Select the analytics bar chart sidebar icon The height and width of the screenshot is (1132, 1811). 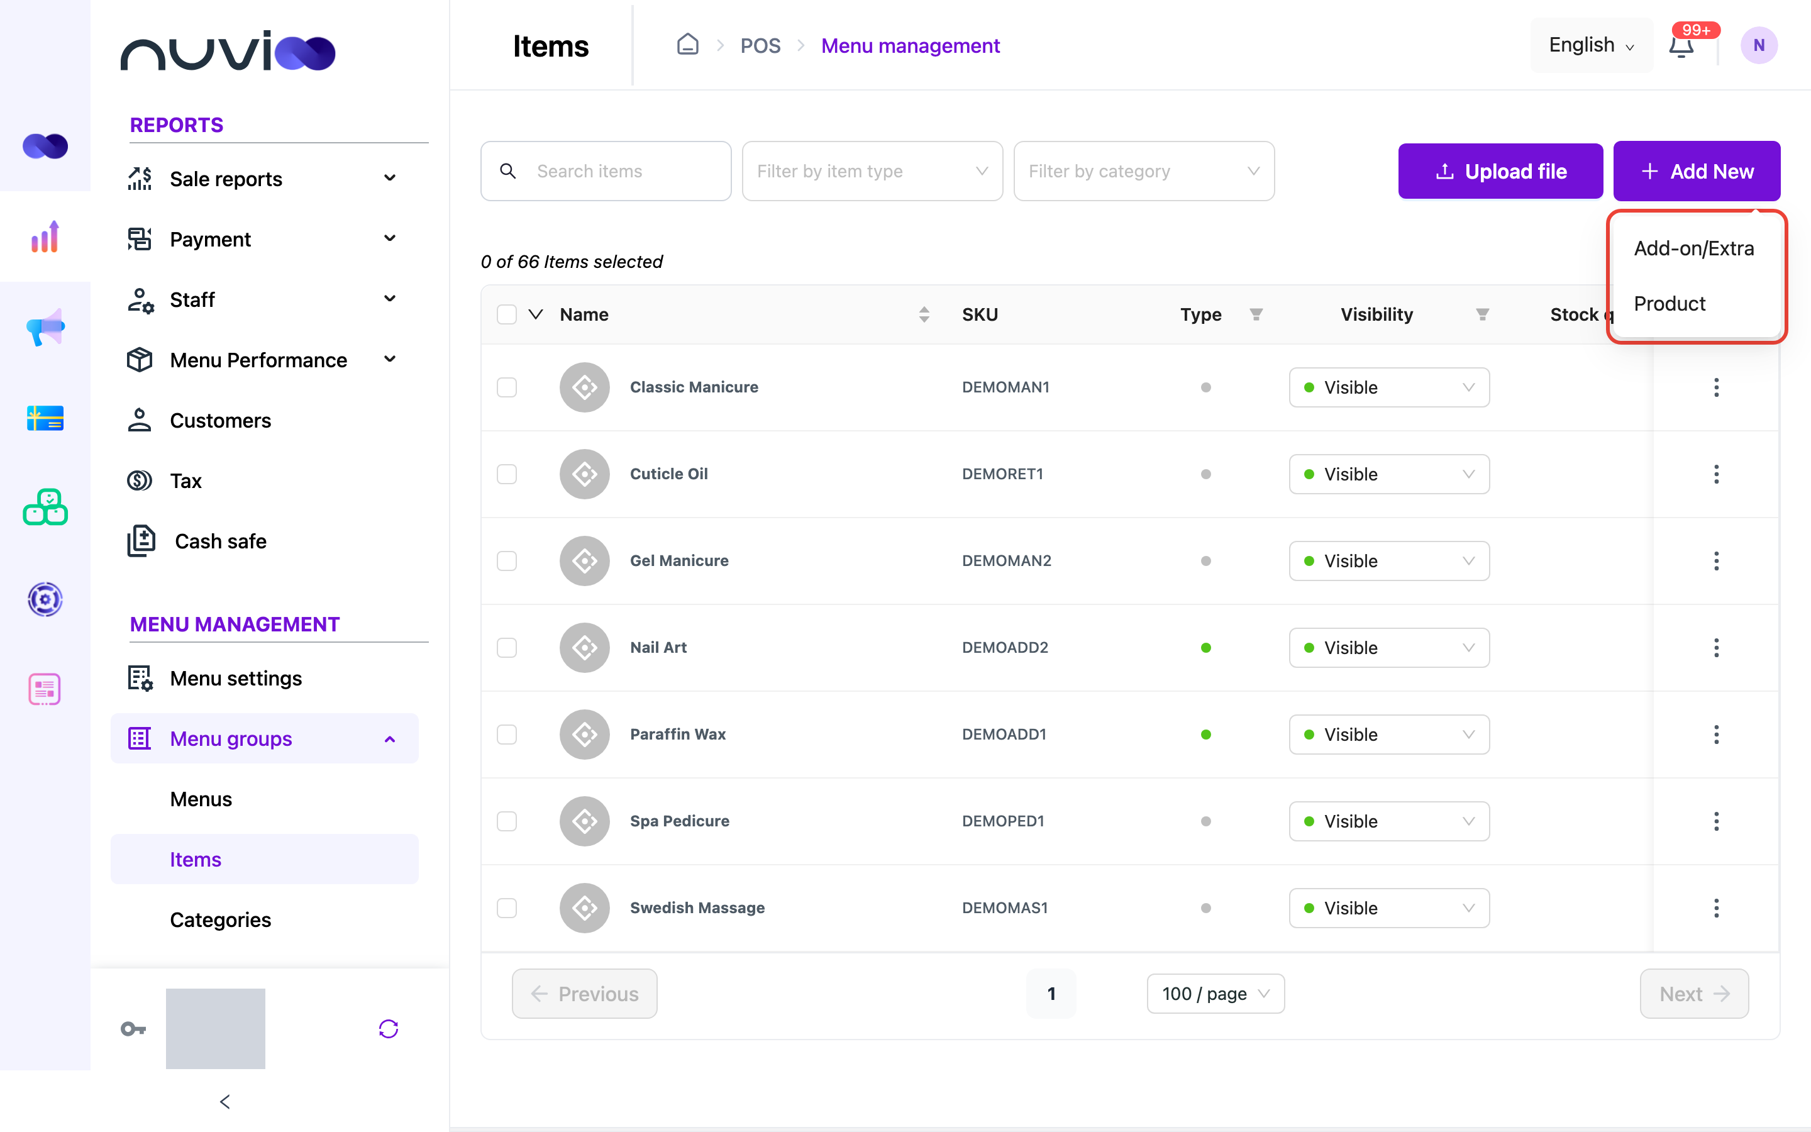45,236
